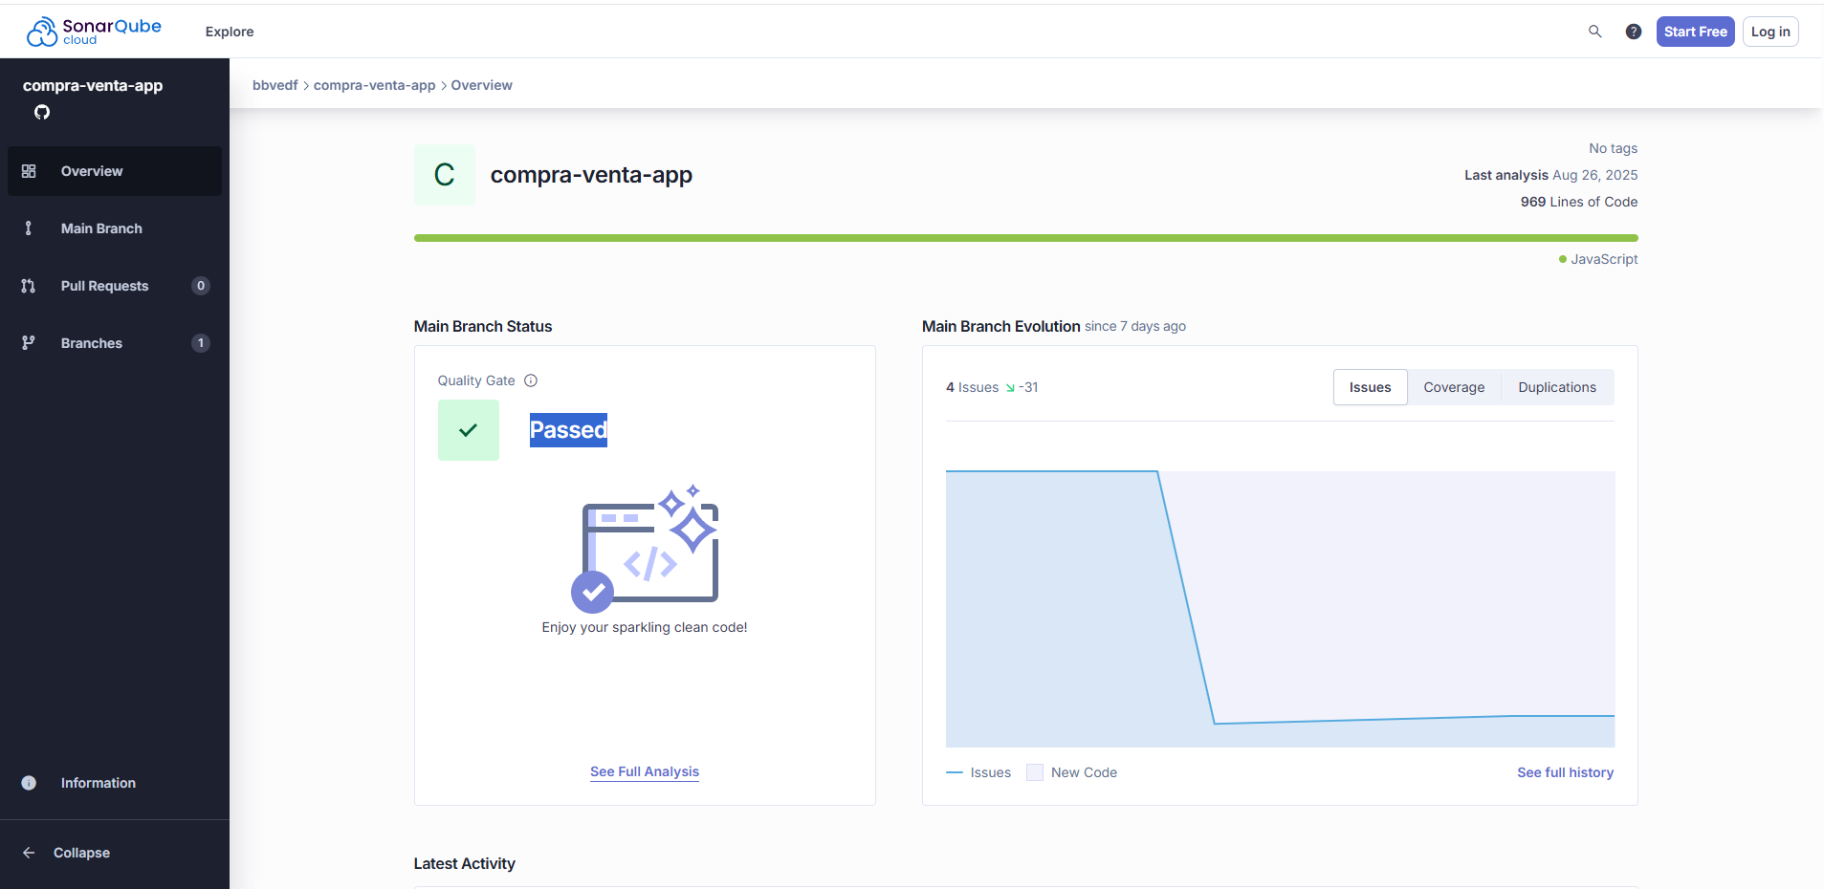Open the search magnifier icon

[1594, 32]
